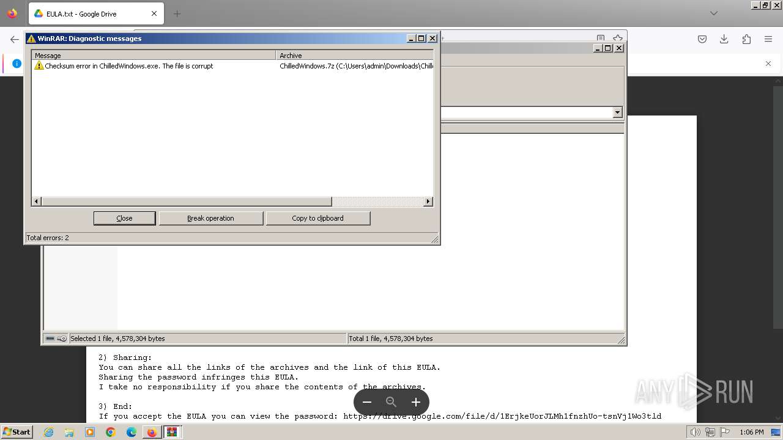This screenshot has width=783, height=440.
Task: Bookmark page with the star icon
Action: tap(618, 38)
